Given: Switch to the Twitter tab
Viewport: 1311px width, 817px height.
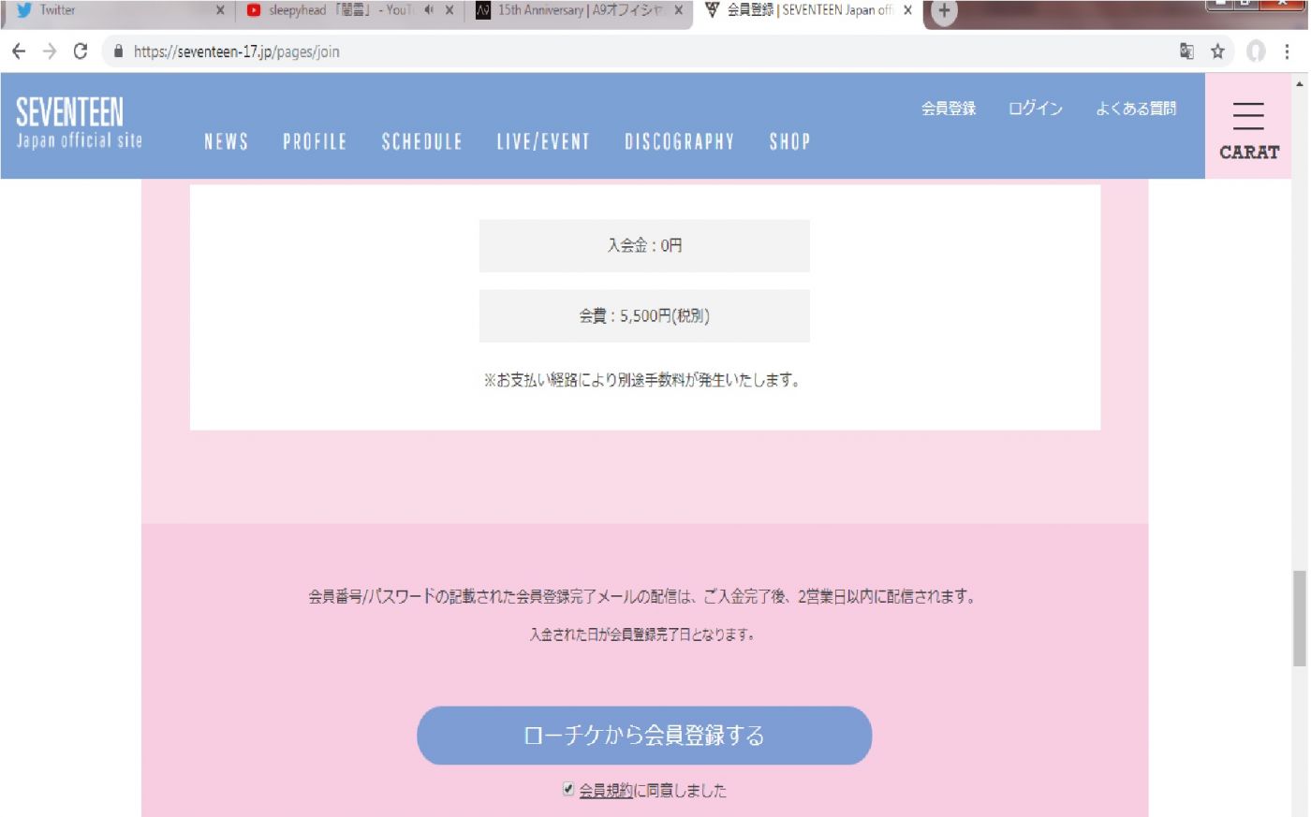Looking at the screenshot, I should click(112, 10).
